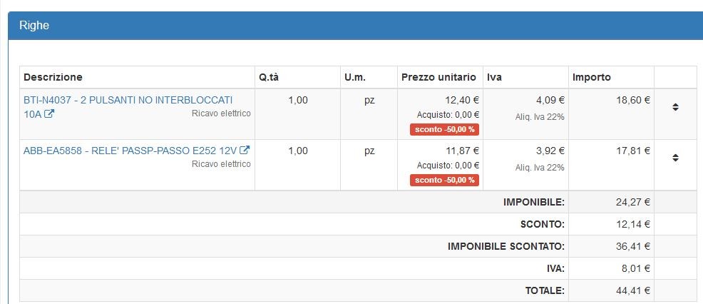Click the TOTALE amount 44,41 €

coord(632,290)
